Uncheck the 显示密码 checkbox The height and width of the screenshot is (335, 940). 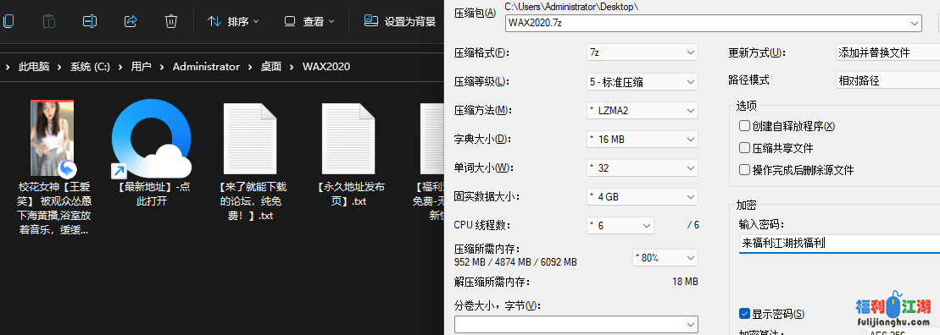[x=744, y=314]
